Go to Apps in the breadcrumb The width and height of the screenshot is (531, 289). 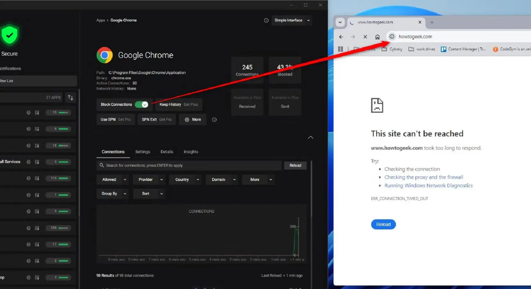click(x=101, y=20)
